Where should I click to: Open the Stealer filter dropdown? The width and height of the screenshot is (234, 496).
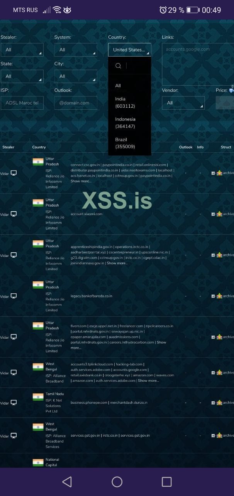[22, 50]
